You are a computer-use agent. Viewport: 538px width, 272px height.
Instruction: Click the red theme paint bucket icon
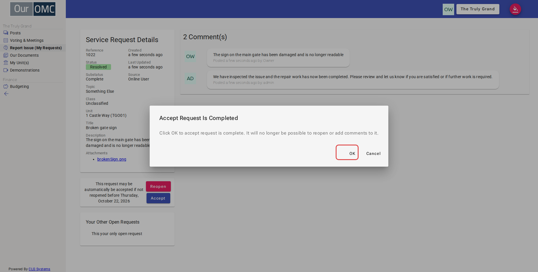[515, 9]
